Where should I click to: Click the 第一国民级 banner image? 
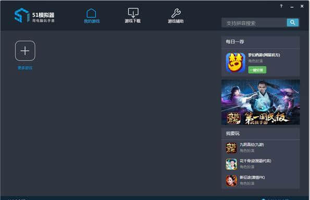click(261, 102)
